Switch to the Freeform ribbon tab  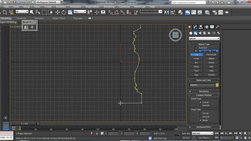pos(21,18)
